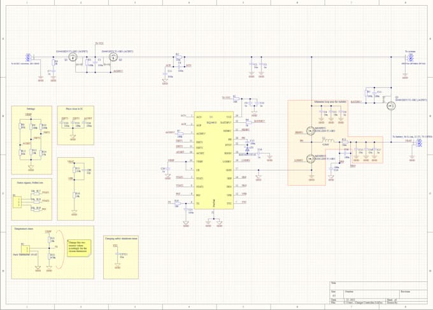433x310 pixels.
Task: Select the Q2 MOSFET transistor symbol
Action: pos(113,57)
